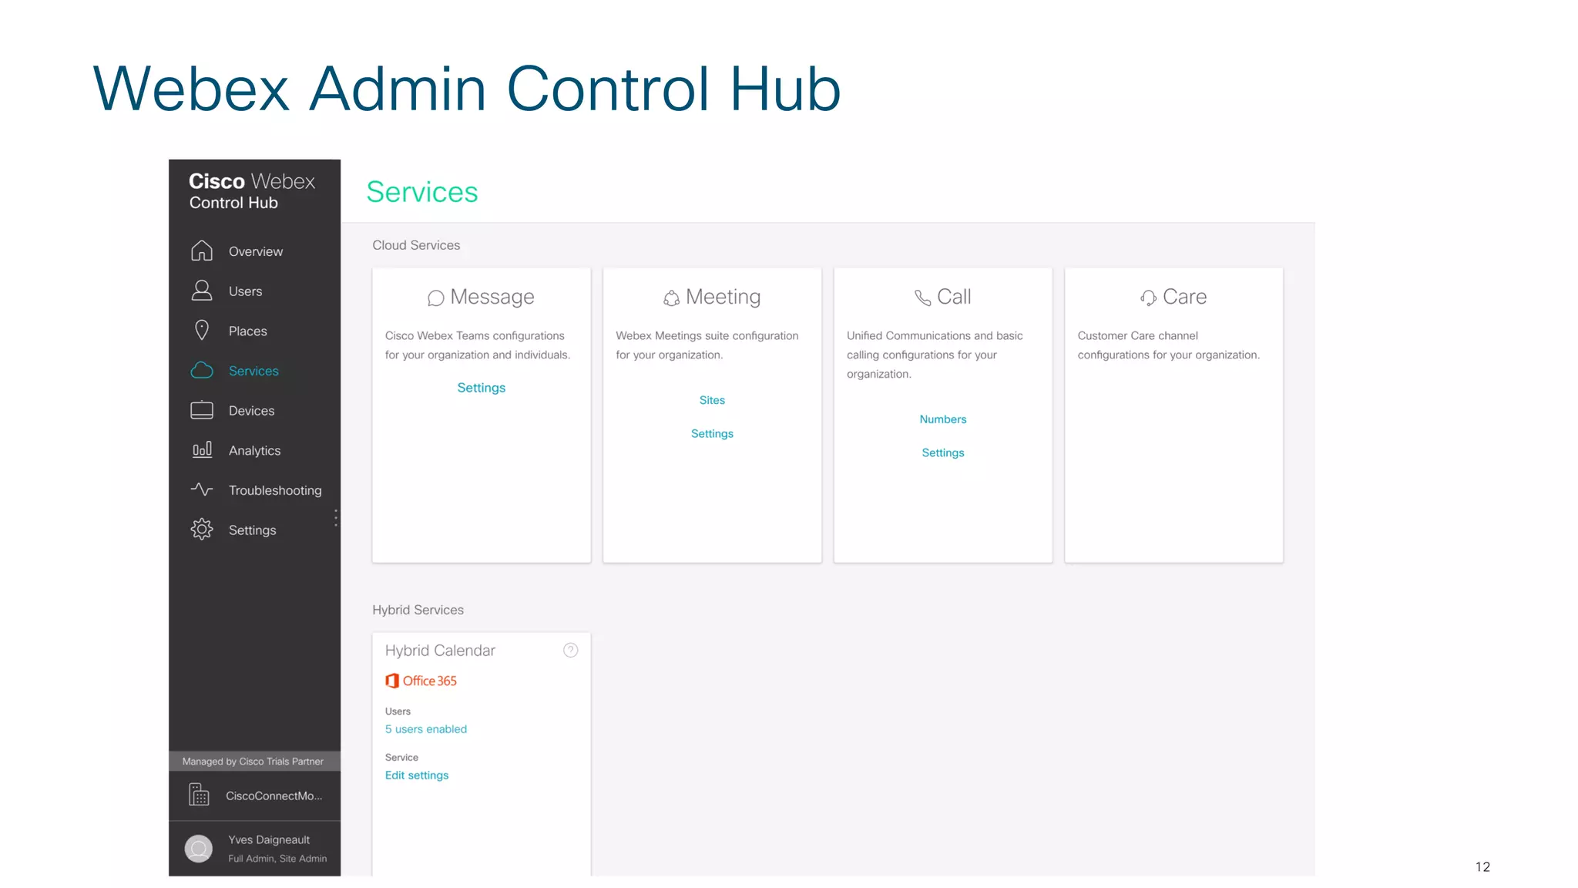Viewport: 1578px width, 888px height.
Task: Click the Hybrid Calendar card title
Action: (x=440, y=651)
